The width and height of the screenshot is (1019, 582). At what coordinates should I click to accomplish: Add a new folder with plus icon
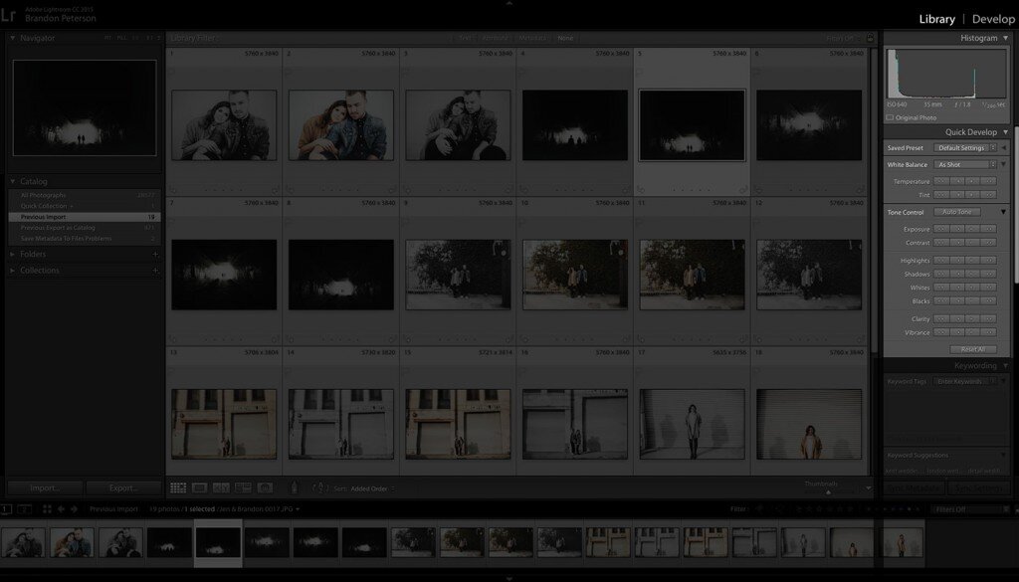pos(155,254)
